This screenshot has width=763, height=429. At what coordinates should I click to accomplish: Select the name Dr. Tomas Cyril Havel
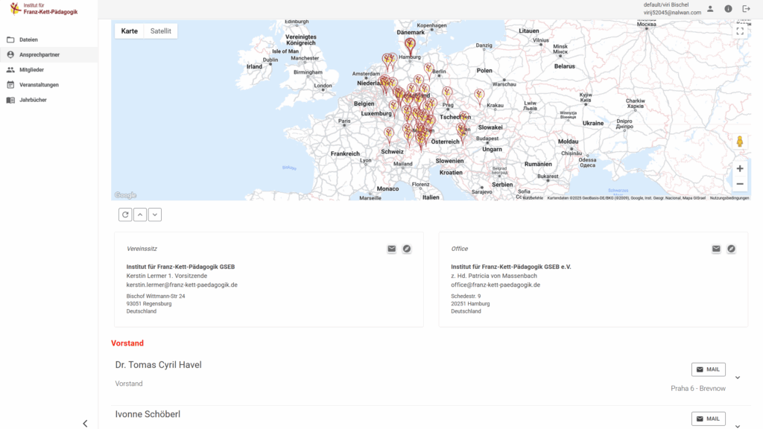coord(158,365)
